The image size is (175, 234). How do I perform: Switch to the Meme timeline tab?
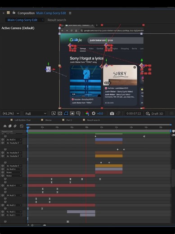click(x=48, y=120)
